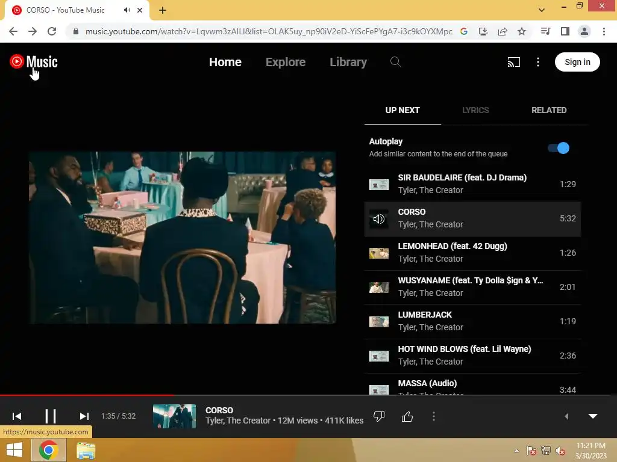Click the Action Center flag icon

pyautogui.click(x=531, y=451)
